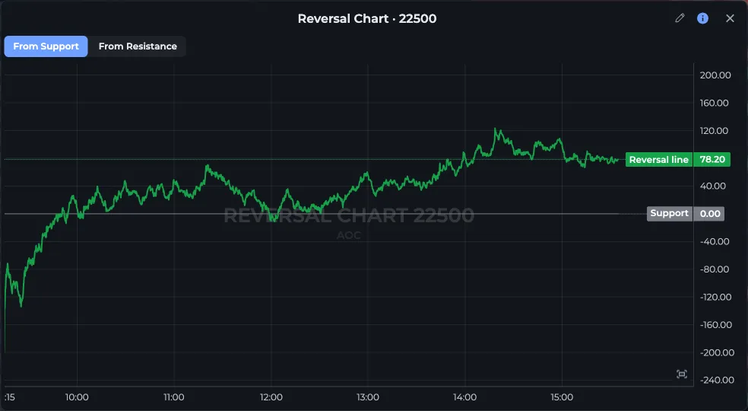Click the chart line peak above 120

496,129
